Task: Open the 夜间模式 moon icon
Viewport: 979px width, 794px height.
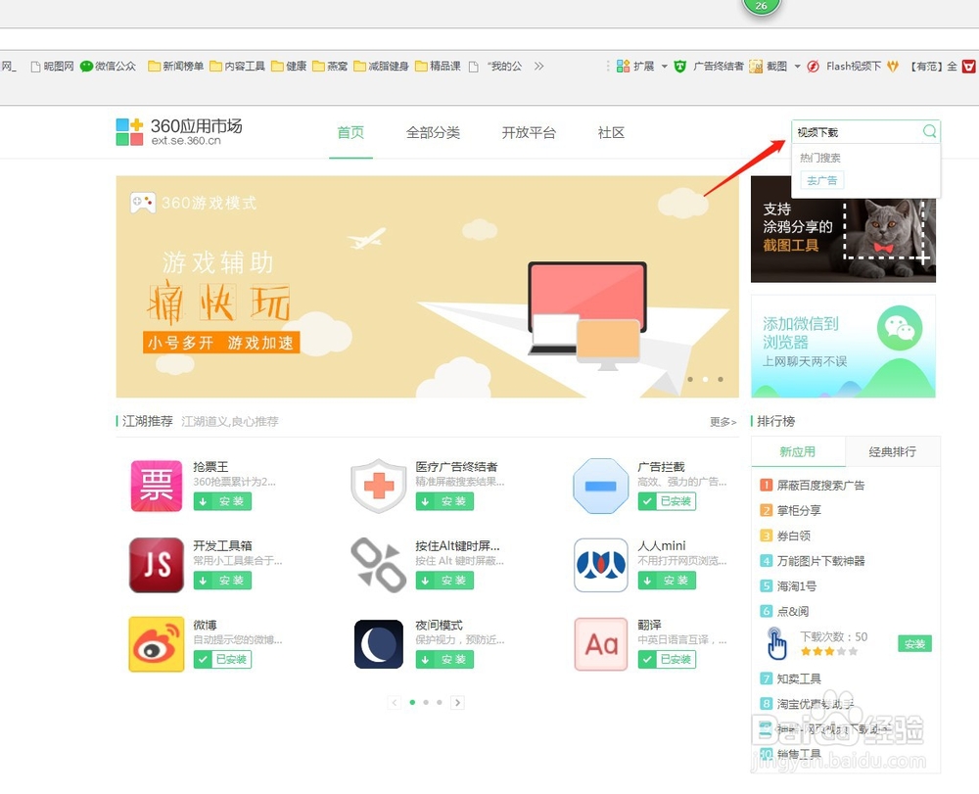Action: 378,643
